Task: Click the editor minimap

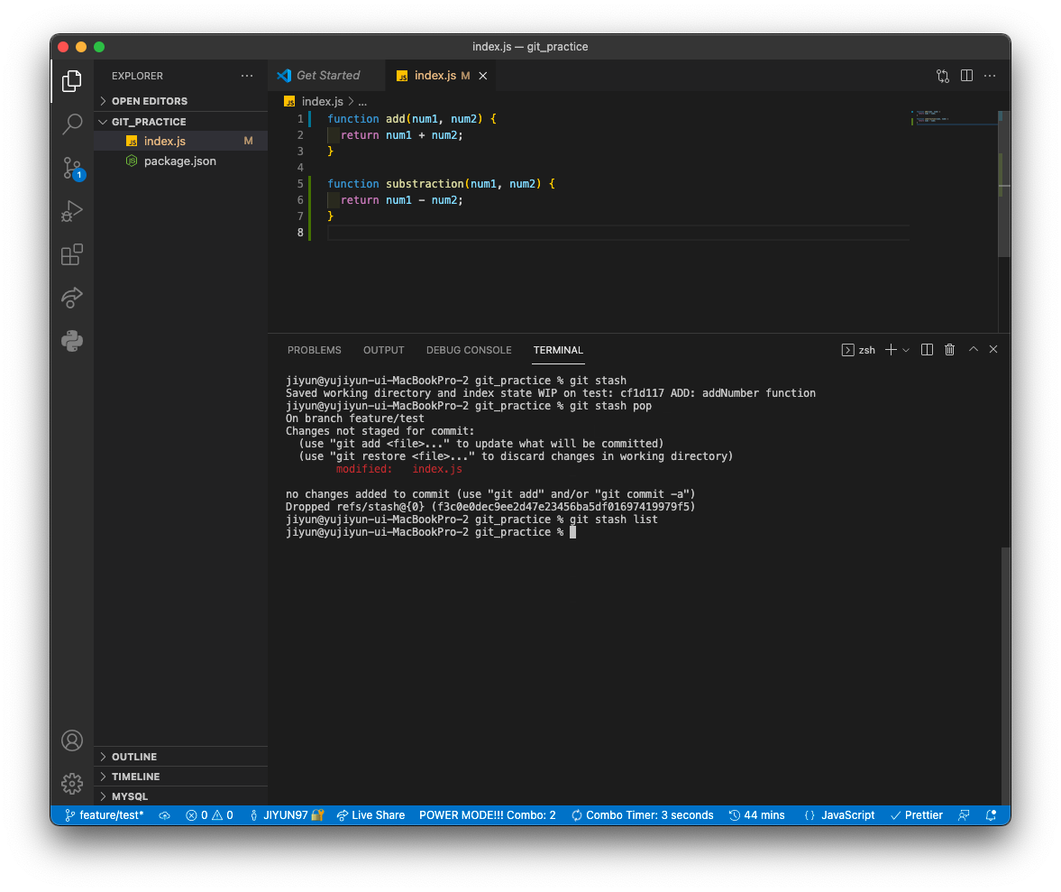Action: 953,118
